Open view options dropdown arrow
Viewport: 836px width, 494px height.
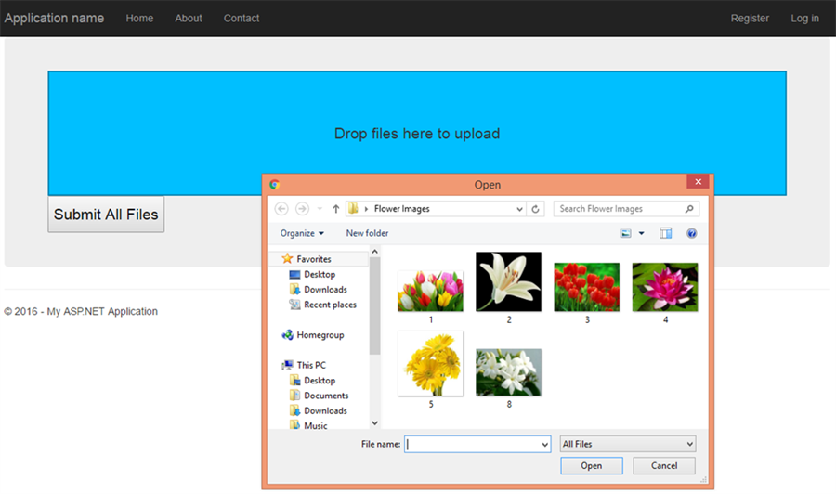point(641,233)
